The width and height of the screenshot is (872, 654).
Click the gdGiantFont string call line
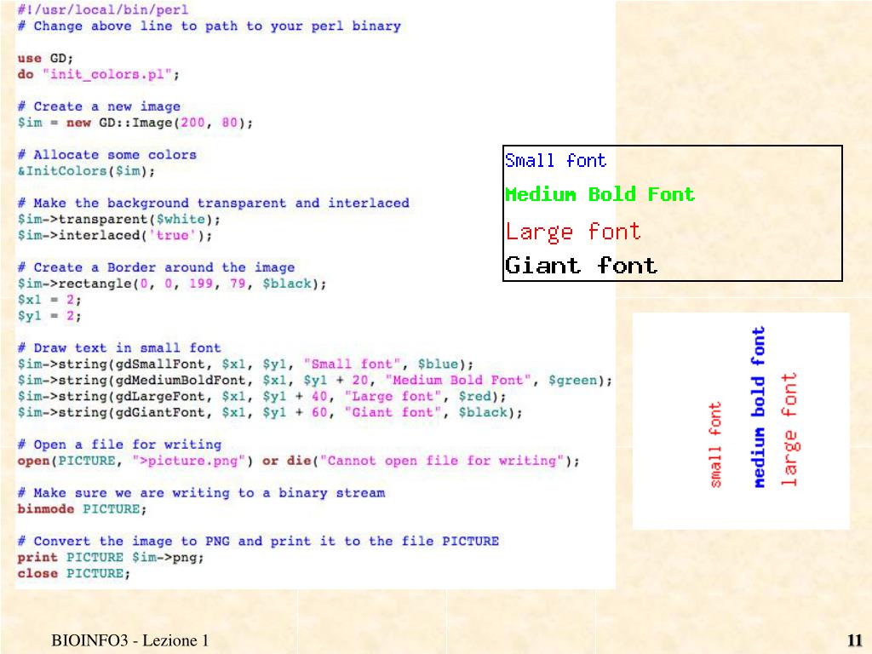(270, 413)
